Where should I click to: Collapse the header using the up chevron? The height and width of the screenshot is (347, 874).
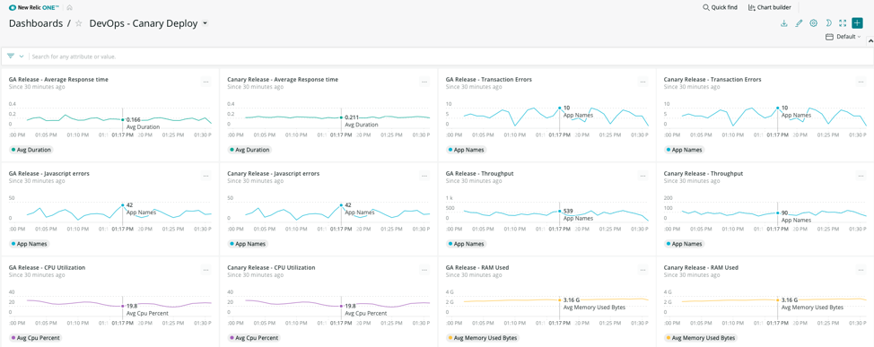pos(870,40)
